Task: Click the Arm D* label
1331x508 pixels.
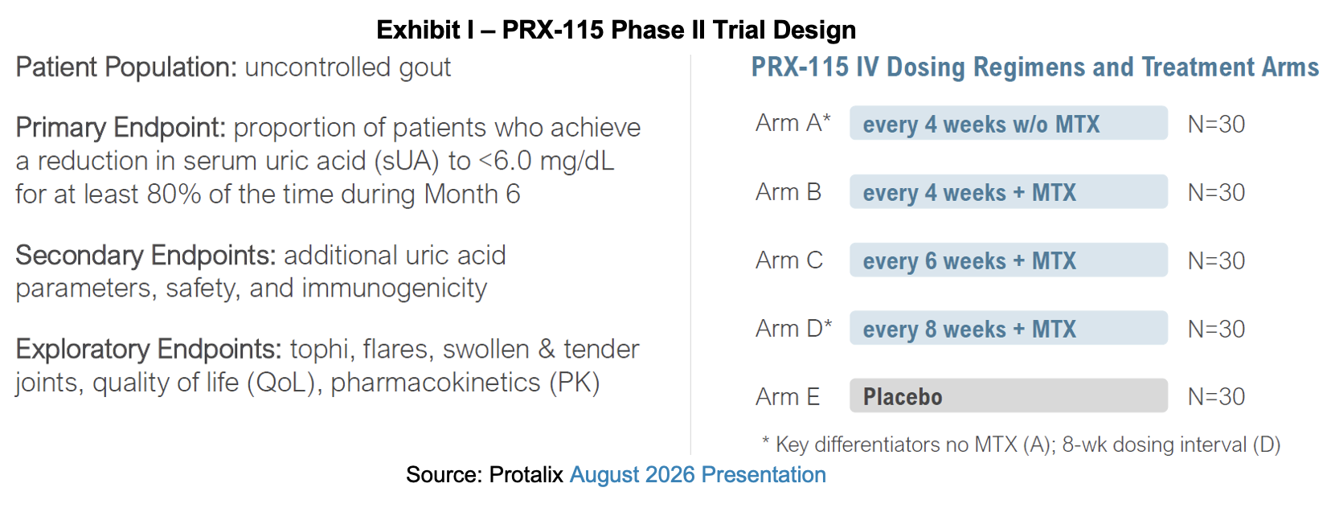Action: tap(794, 328)
